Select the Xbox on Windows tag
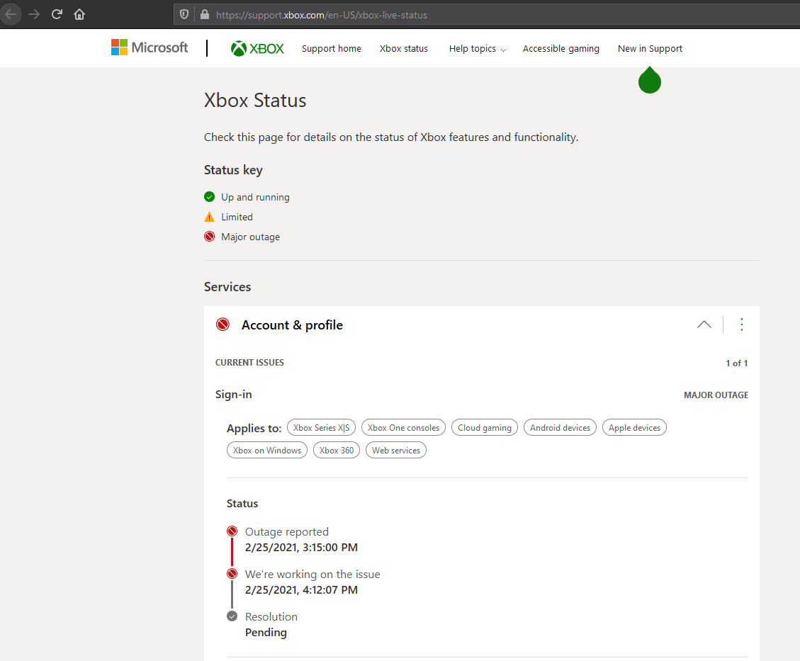 coord(267,450)
